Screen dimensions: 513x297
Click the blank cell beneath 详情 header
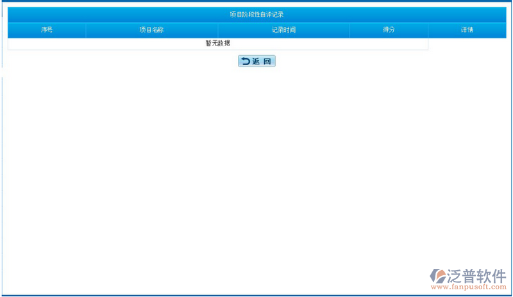click(x=467, y=44)
